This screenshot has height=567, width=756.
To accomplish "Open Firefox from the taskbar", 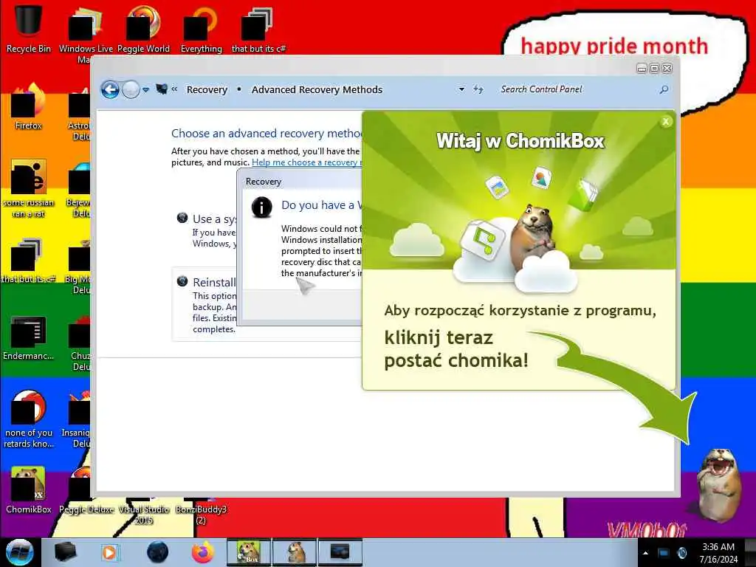I will click(202, 552).
